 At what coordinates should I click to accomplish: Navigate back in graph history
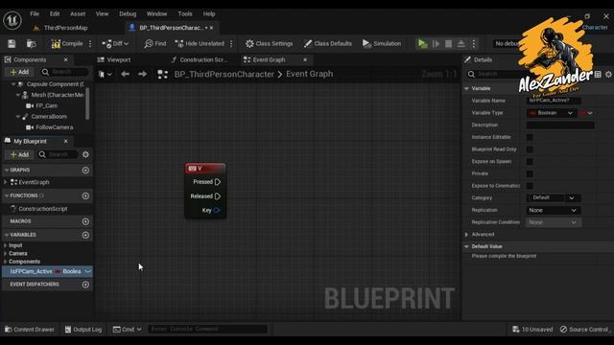125,74
